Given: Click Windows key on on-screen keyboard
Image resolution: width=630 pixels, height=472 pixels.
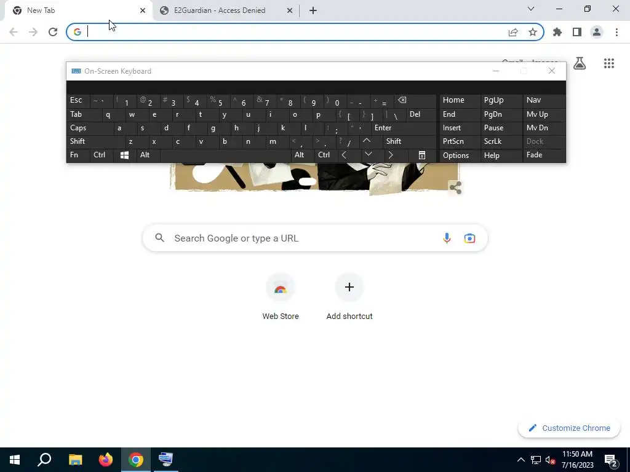Looking at the screenshot, I should coord(124,155).
